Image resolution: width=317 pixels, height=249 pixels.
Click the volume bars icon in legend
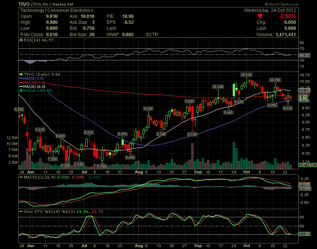[21, 91]
